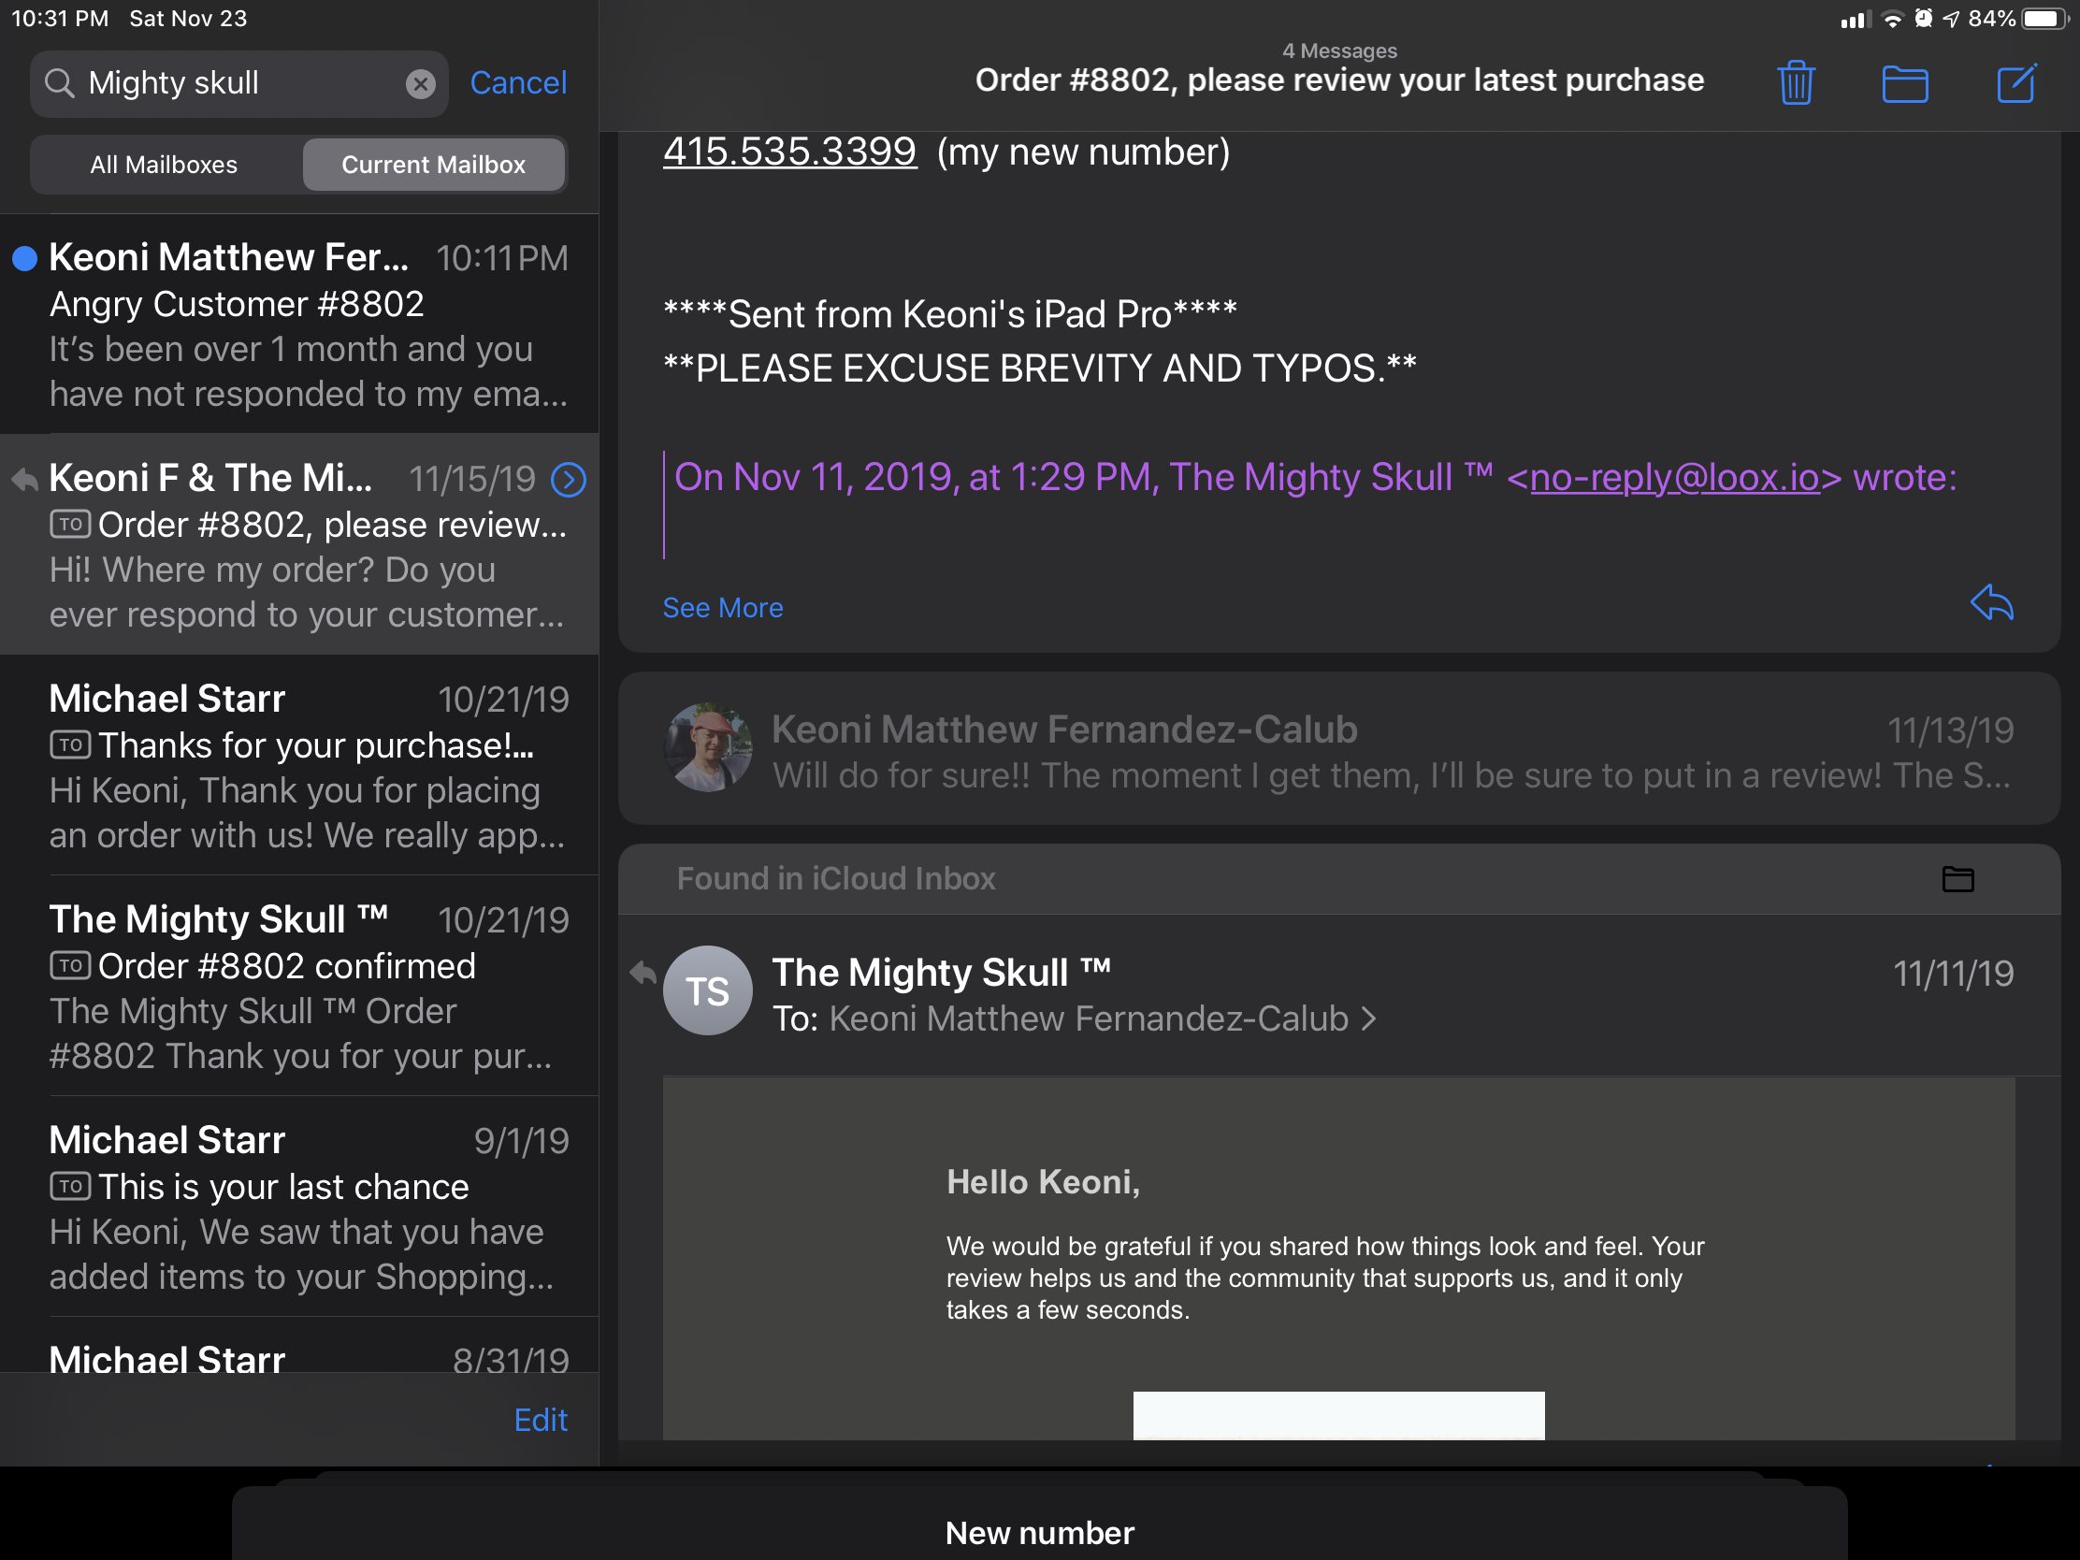Tap the Sent from Keoni's iPad Pro signature
2080x1560 pixels.
949,314
